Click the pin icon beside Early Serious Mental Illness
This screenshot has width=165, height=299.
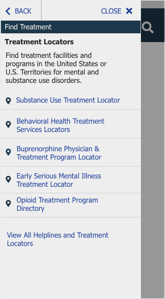point(8,179)
